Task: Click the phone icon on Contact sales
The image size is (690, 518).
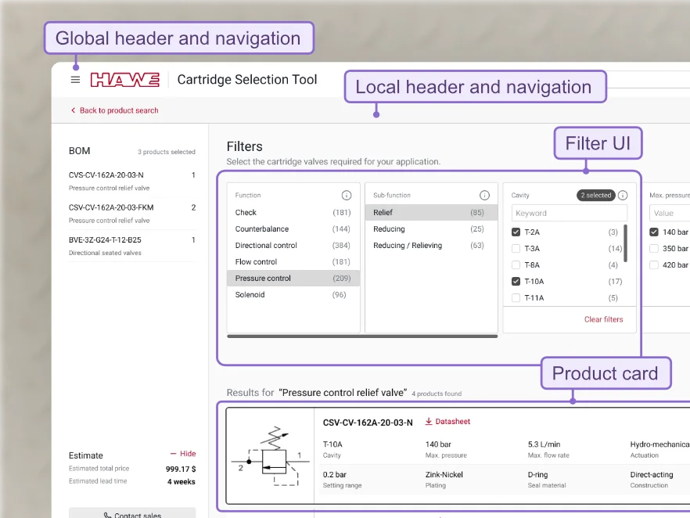Action: click(107, 515)
